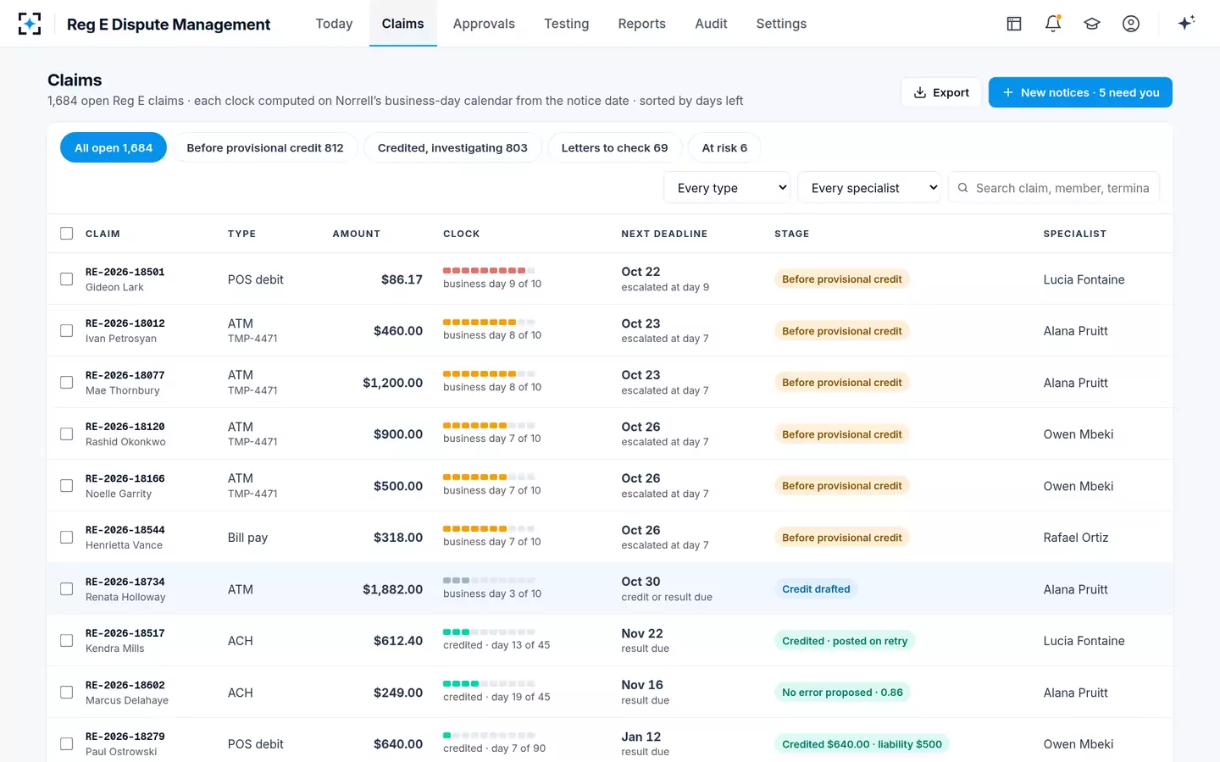The height and width of the screenshot is (762, 1220).
Task: Click the No error proposed · 0.86 badge
Action: pyautogui.click(x=842, y=693)
